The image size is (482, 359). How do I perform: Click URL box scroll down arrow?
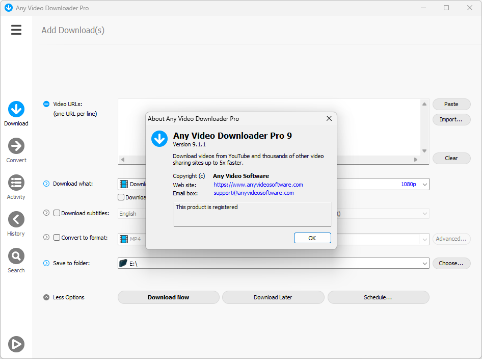[x=424, y=151]
